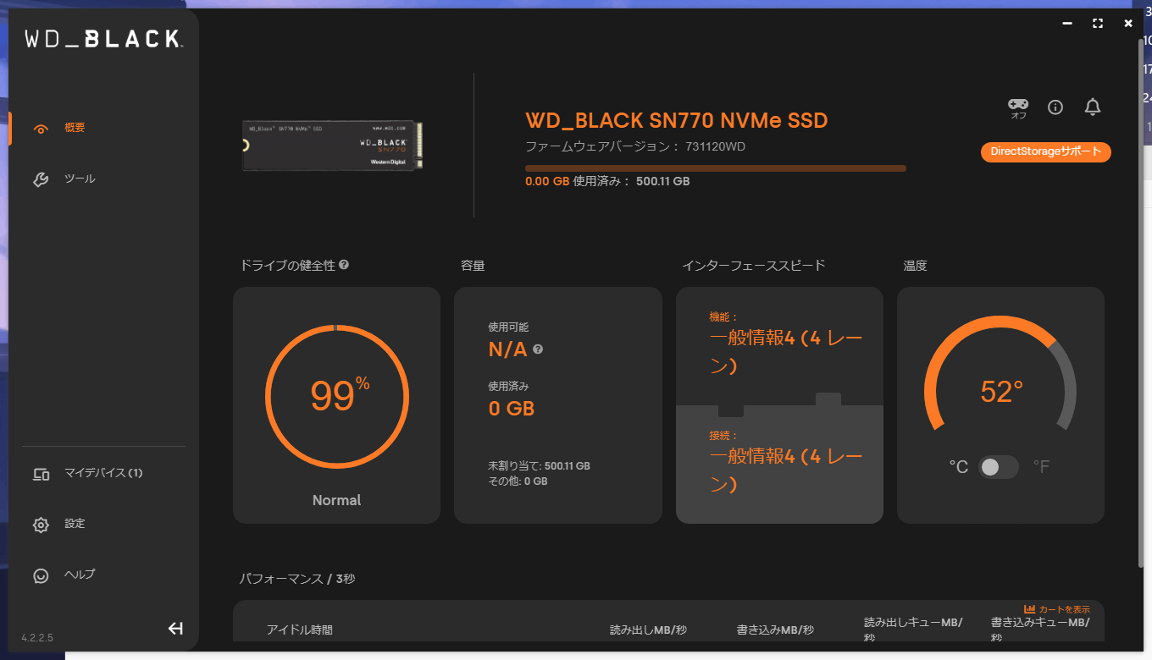Click the DirectStorageサポート button

click(x=1045, y=151)
